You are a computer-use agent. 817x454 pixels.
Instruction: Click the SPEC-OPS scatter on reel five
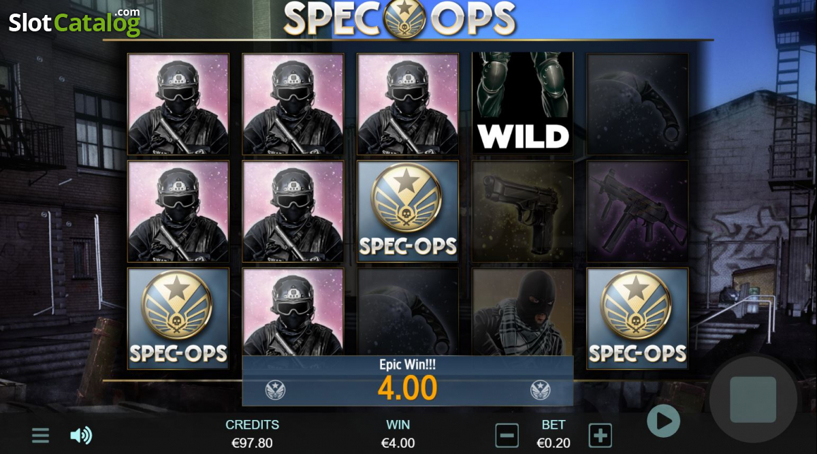pyautogui.click(x=637, y=319)
